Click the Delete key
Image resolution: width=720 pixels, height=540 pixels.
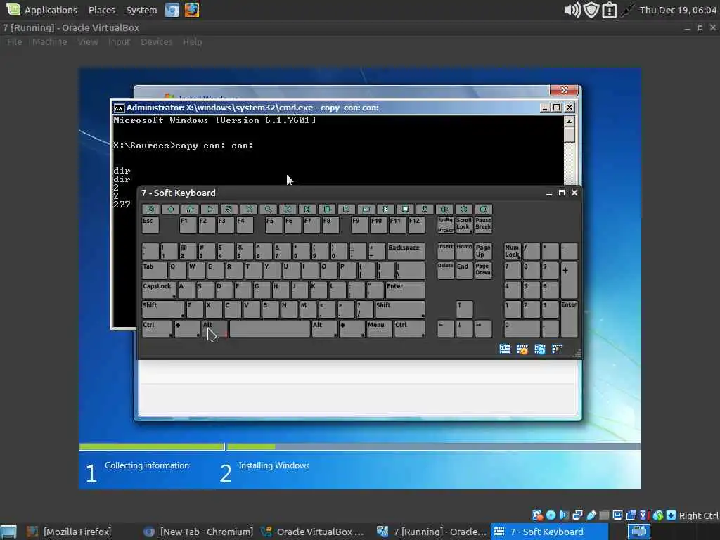(x=445, y=271)
